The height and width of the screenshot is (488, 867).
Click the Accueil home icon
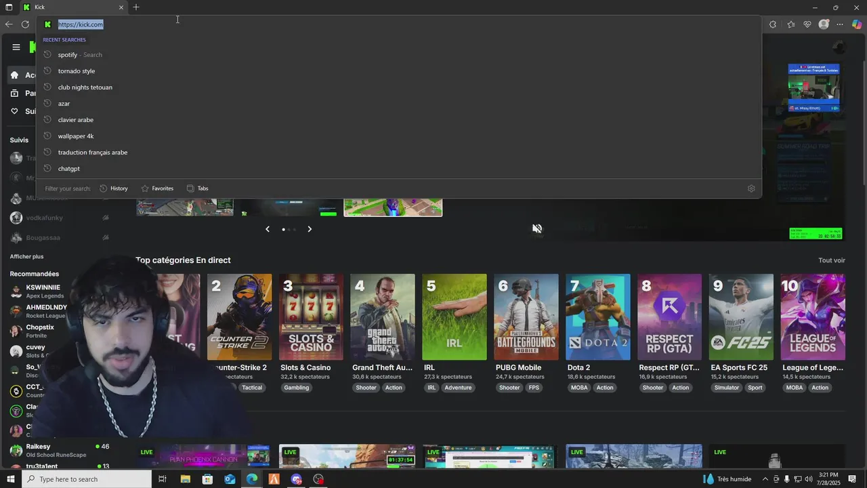click(14, 75)
